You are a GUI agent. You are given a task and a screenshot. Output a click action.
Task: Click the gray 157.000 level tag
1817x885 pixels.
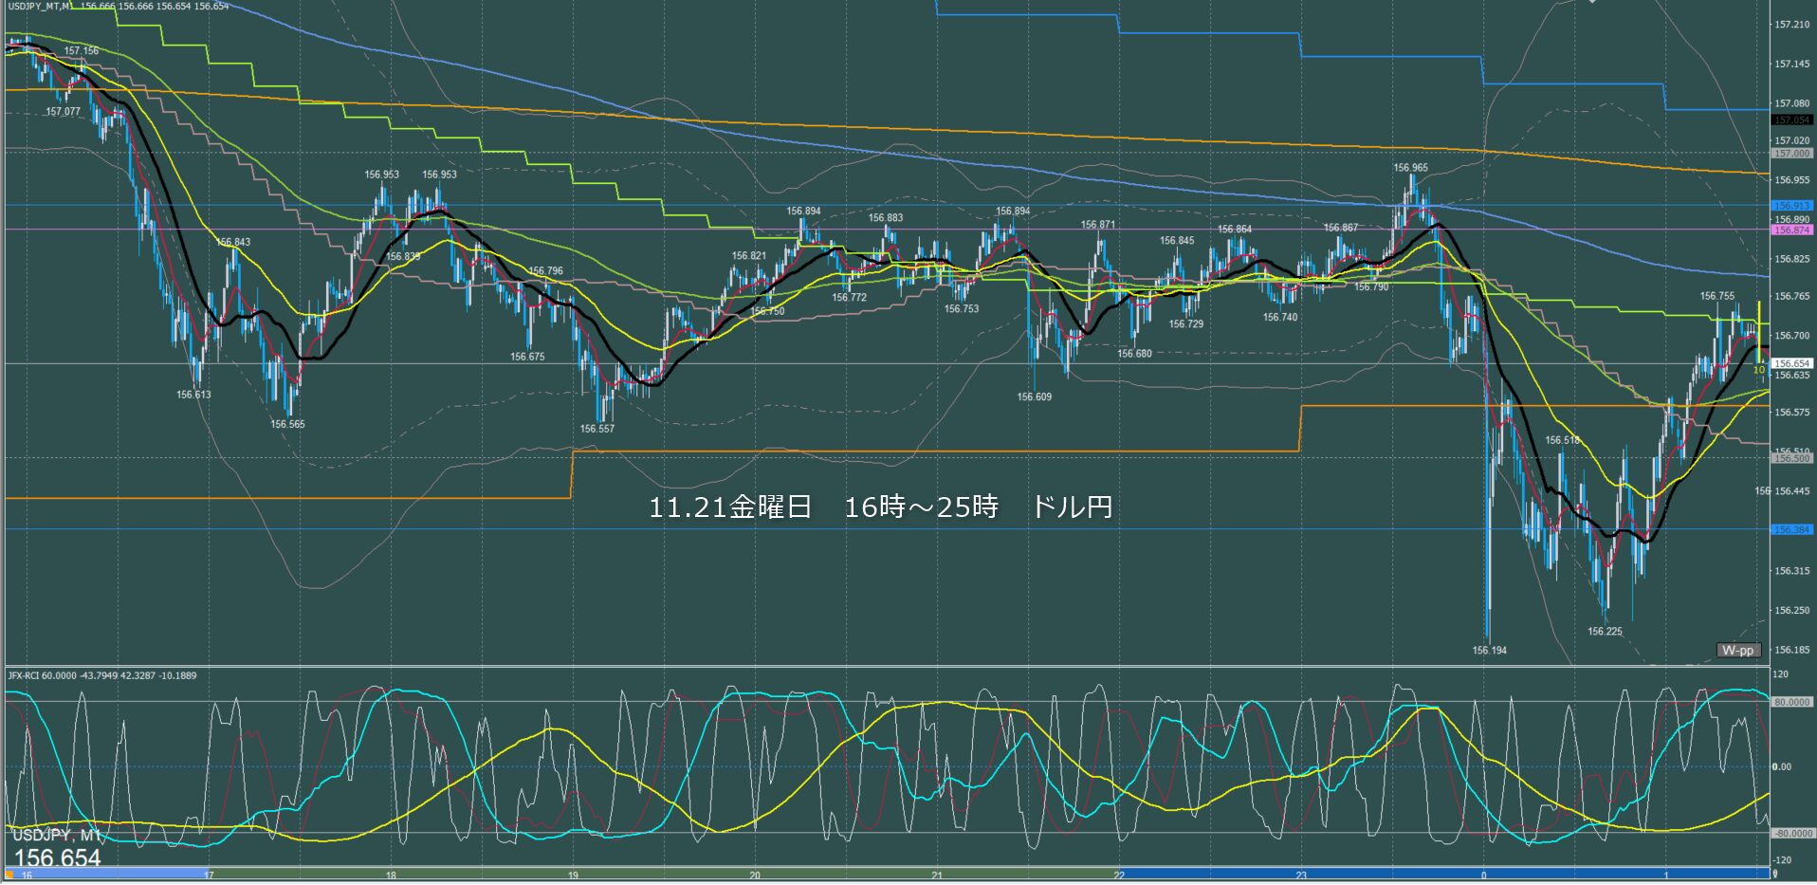click(x=1791, y=153)
